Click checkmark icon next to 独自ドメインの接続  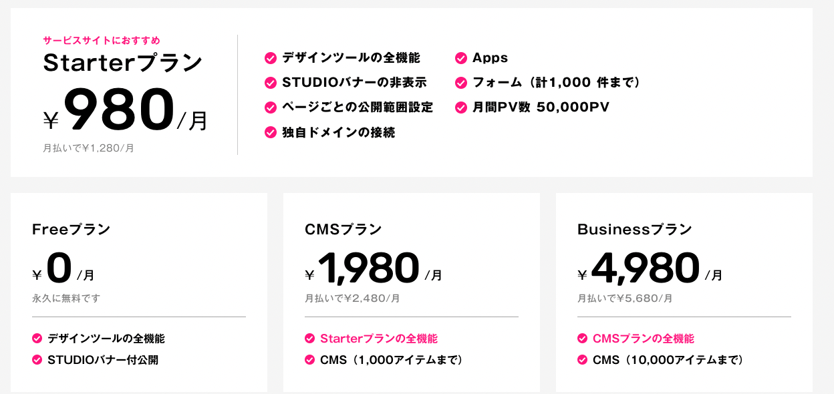(x=271, y=132)
